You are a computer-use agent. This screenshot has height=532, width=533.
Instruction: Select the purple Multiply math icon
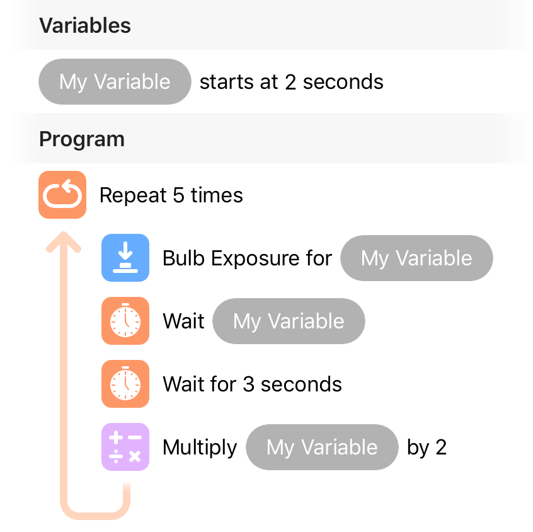pyautogui.click(x=125, y=447)
